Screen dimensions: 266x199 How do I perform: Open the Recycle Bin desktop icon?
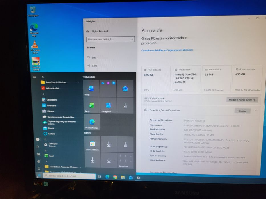tap(33, 11)
